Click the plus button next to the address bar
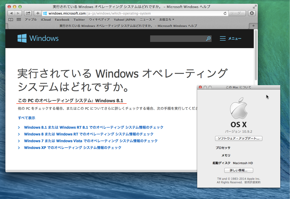The width and height of the screenshot is (290, 199). [38, 13]
